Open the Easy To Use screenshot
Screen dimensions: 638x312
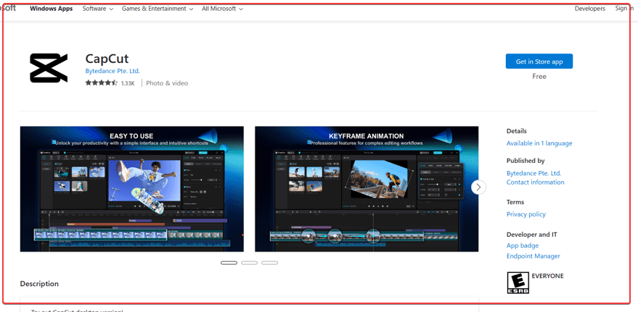(x=132, y=189)
